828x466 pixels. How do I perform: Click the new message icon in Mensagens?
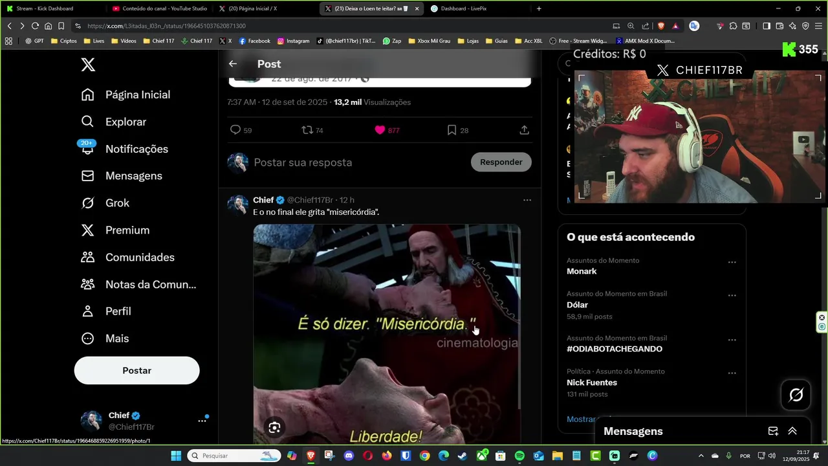(773, 431)
